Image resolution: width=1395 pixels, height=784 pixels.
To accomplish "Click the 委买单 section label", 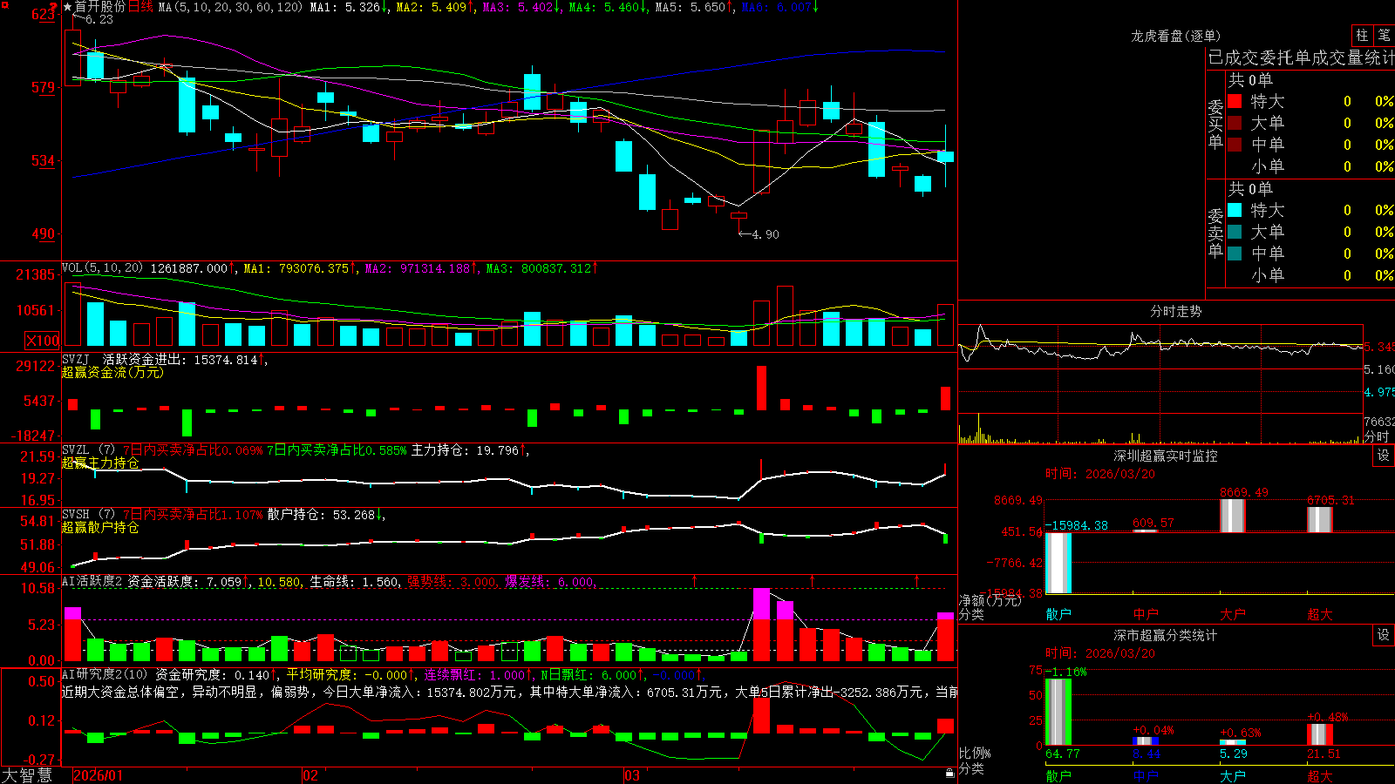I will click(x=1215, y=125).
